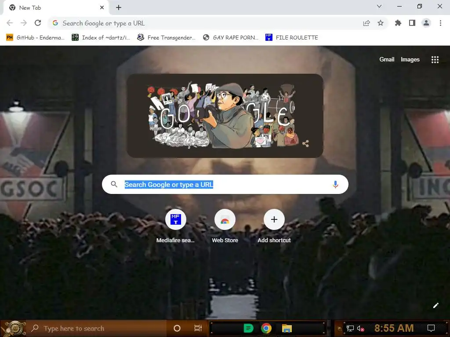
Task: Expand the tab search chevron
Action: click(379, 6)
